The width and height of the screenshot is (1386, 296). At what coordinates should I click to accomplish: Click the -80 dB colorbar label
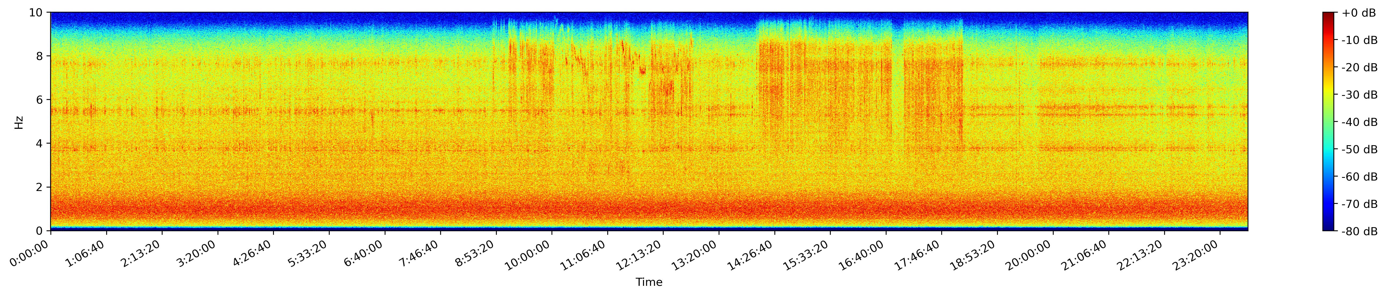[1359, 231]
